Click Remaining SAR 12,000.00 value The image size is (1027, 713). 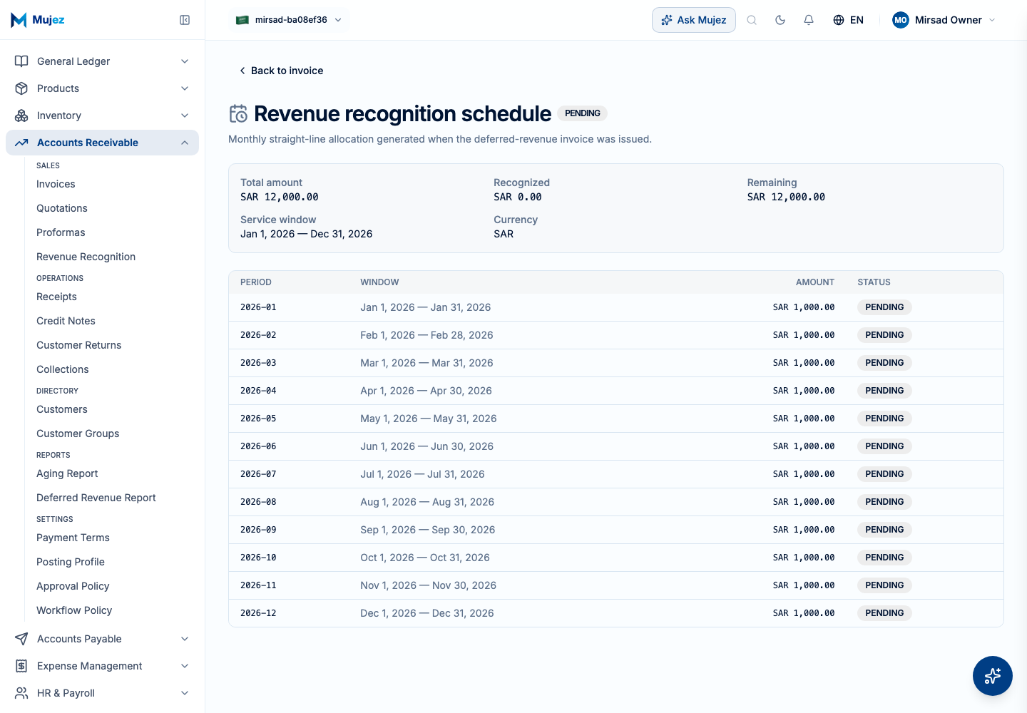[x=786, y=197]
